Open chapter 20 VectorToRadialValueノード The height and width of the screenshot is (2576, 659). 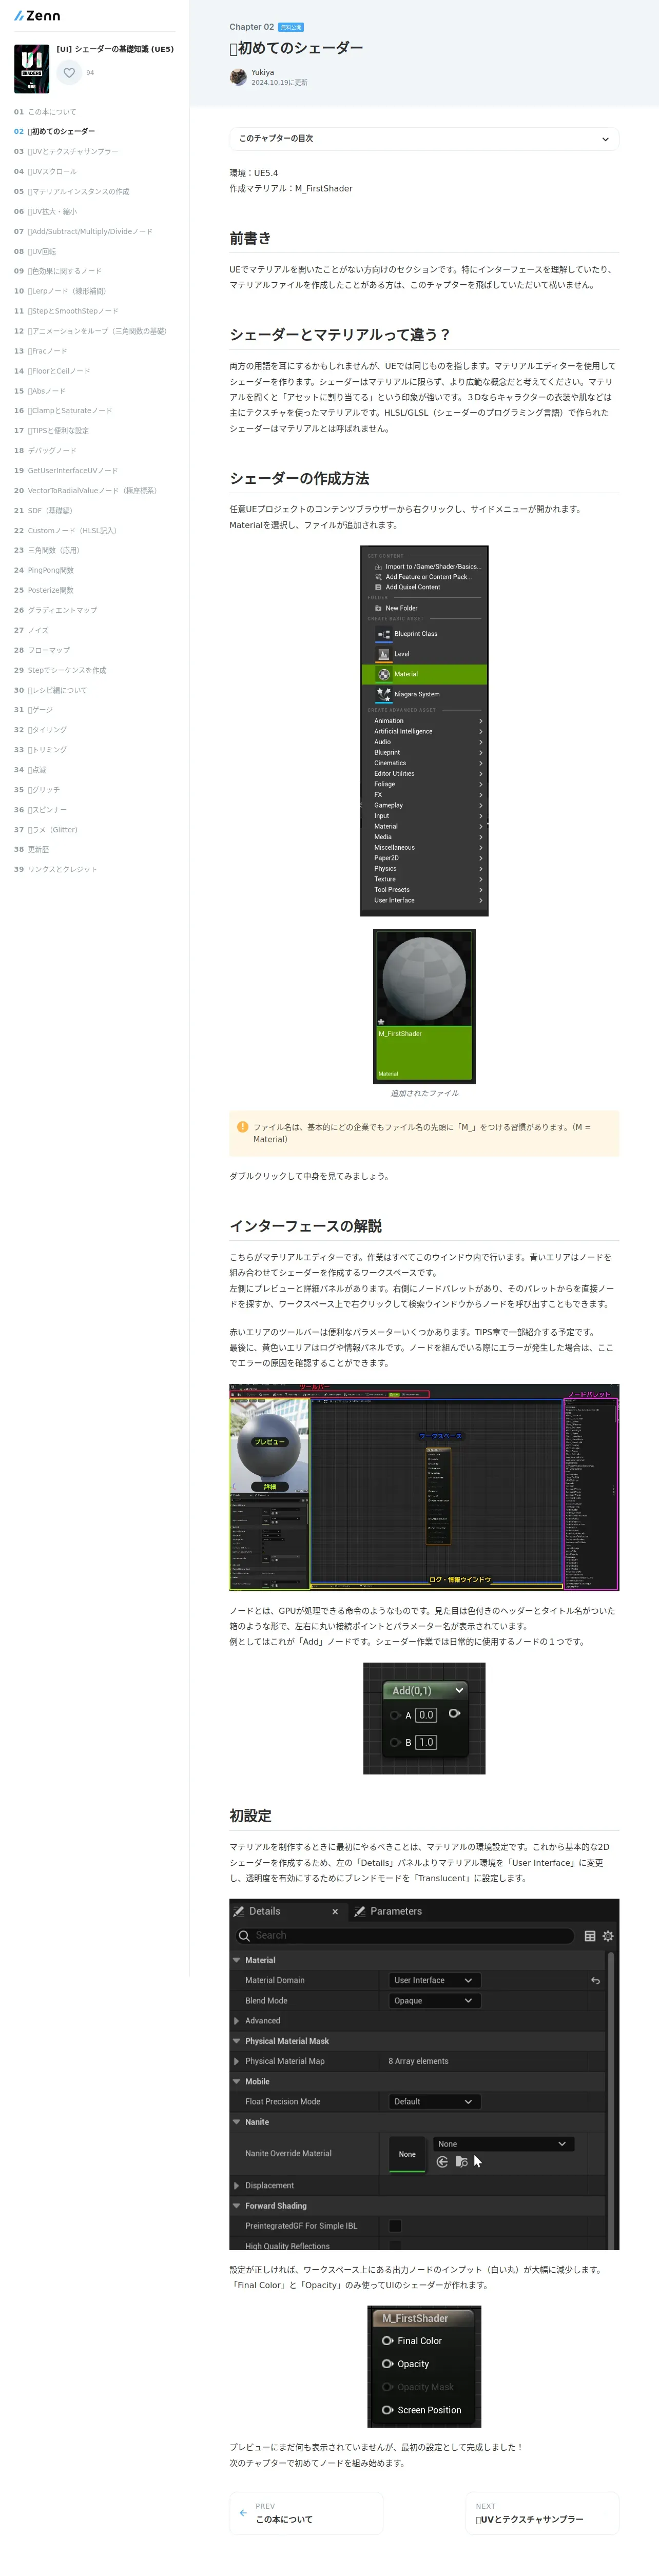pyautogui.click(x=85, y=490)
